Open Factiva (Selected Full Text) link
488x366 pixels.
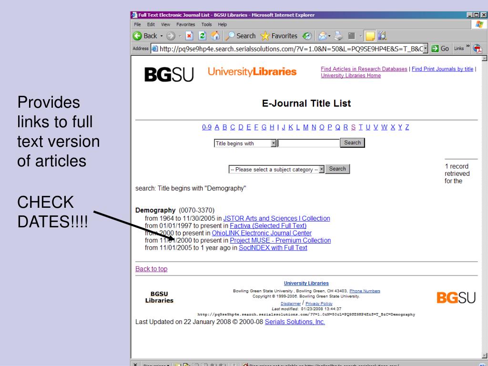pyautogui.click(x=268, y=226)
